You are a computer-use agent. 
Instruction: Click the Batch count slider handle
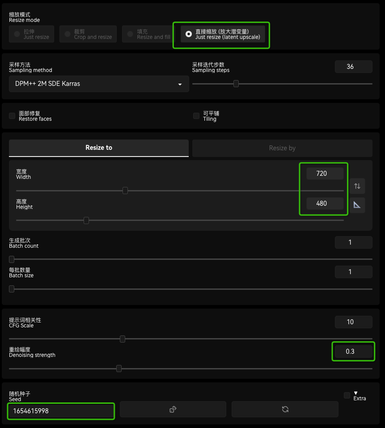click(11, 258)
